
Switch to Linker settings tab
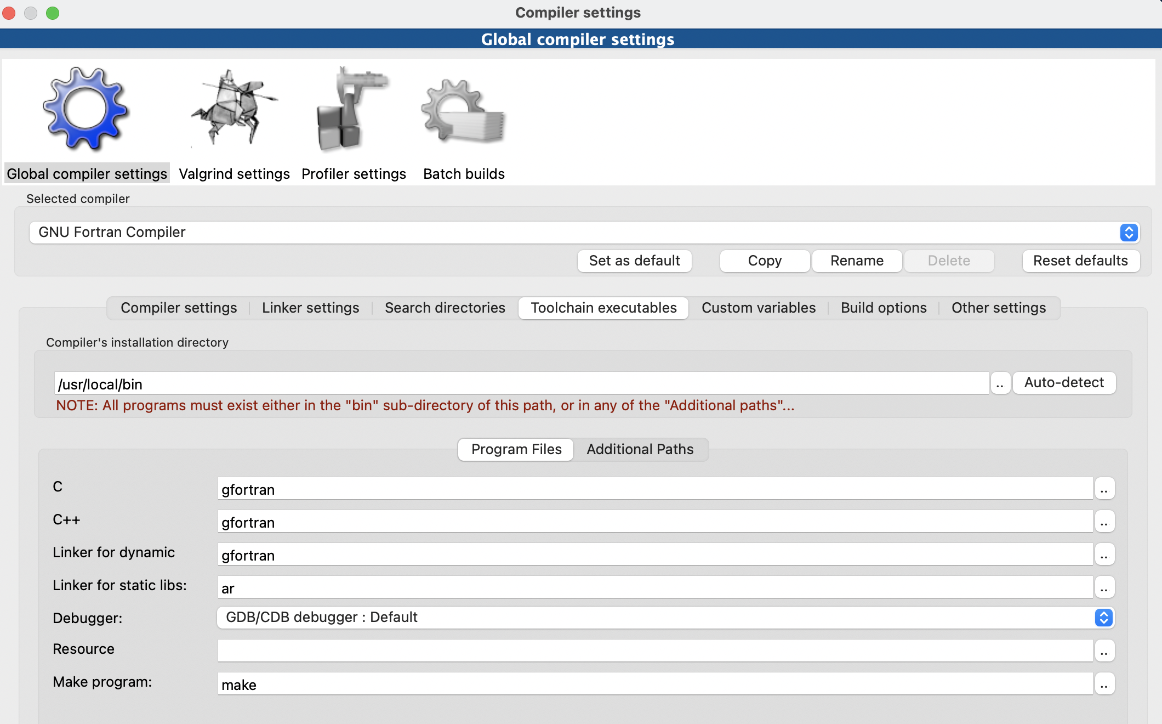pyautogui.click(x=310, y=308)
